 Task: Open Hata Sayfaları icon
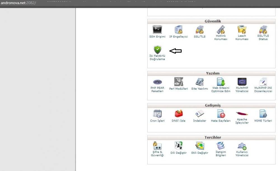tap(221, 114)
